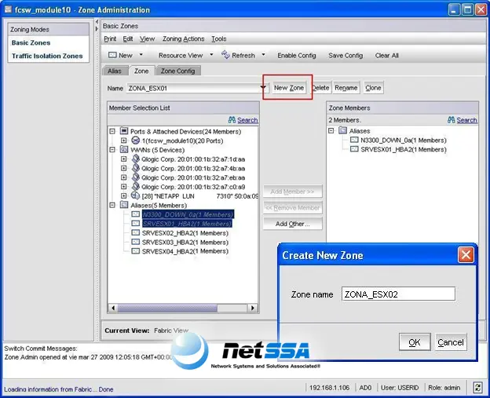
Task: Open the Zoning Actions menu
Action: (x=183, y=38)
